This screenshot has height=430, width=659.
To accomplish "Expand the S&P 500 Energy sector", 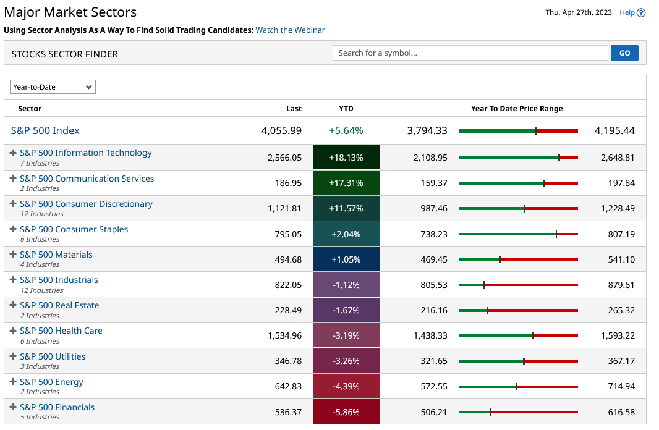I will click(x=13, y=382).
